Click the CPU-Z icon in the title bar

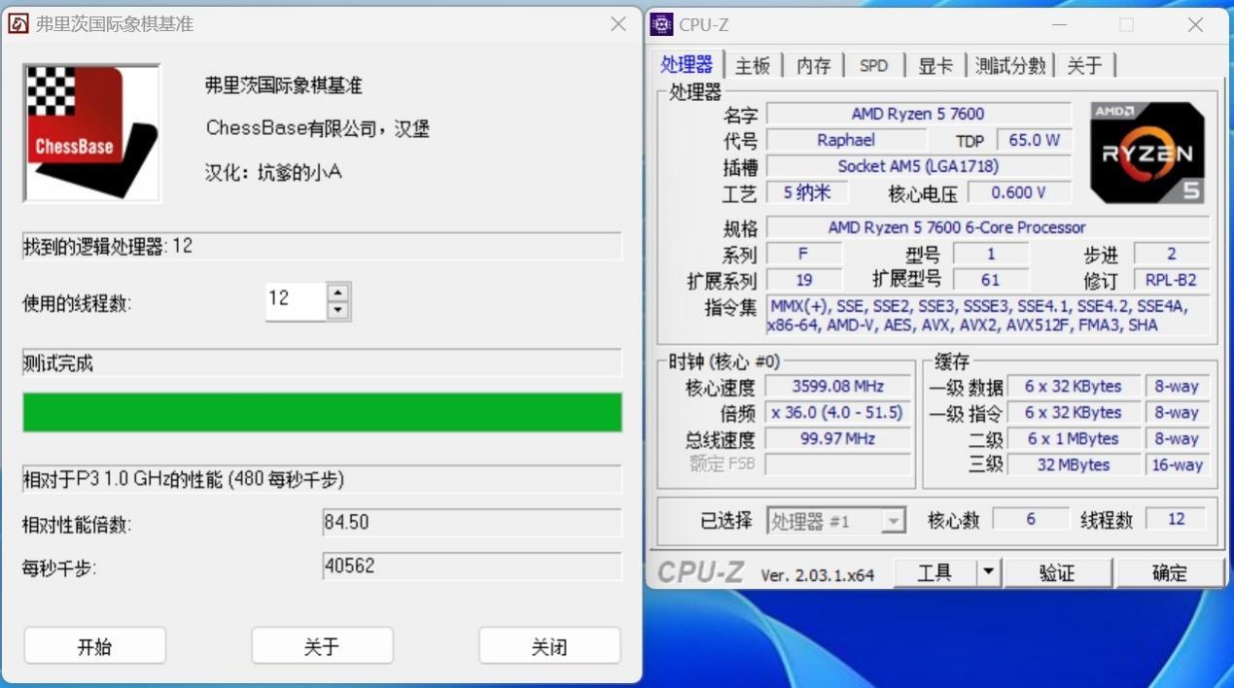coord(662,24)
